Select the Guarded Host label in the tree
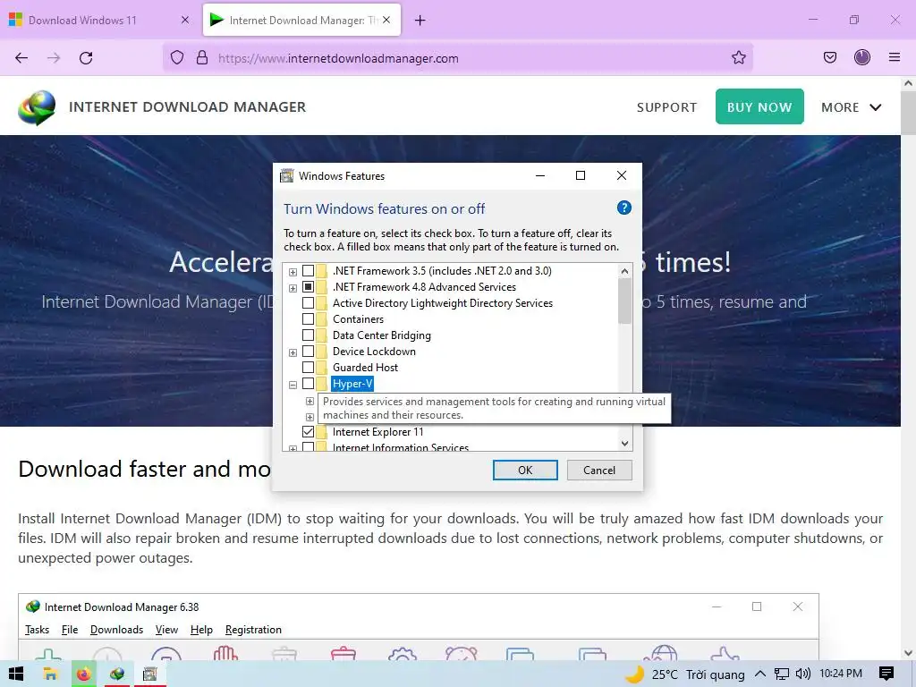916x687 pixels. pos(365,368)
